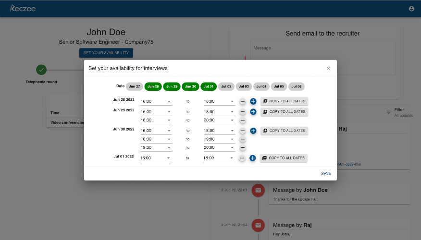
Task: Click the recruiter email Message field
Action: (x=322, y=58)
